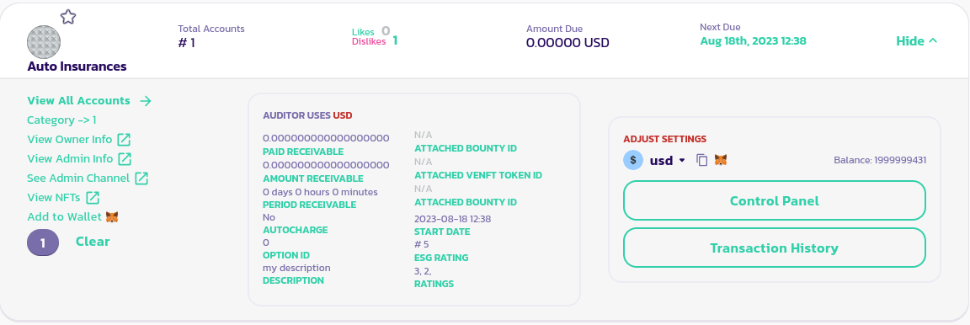Open Transaction History
Screen dimensions: 970x325
pyautogui.click(x=775, y=248)
